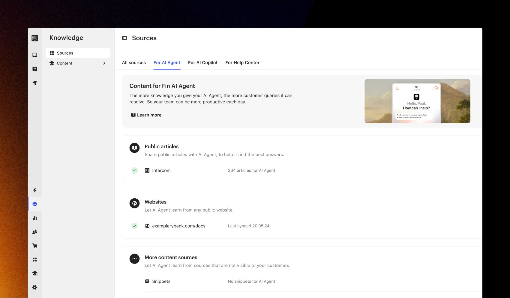510x298 pixels.
Task: Open the Fin AI Agent icon in sidebar
Action: coord(35,69)
